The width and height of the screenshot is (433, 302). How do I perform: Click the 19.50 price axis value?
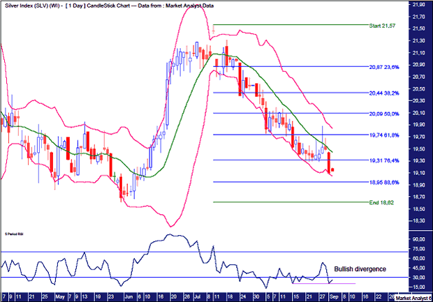pos(418,149)
